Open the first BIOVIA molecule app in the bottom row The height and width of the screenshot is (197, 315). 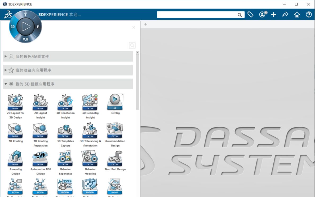15,187
